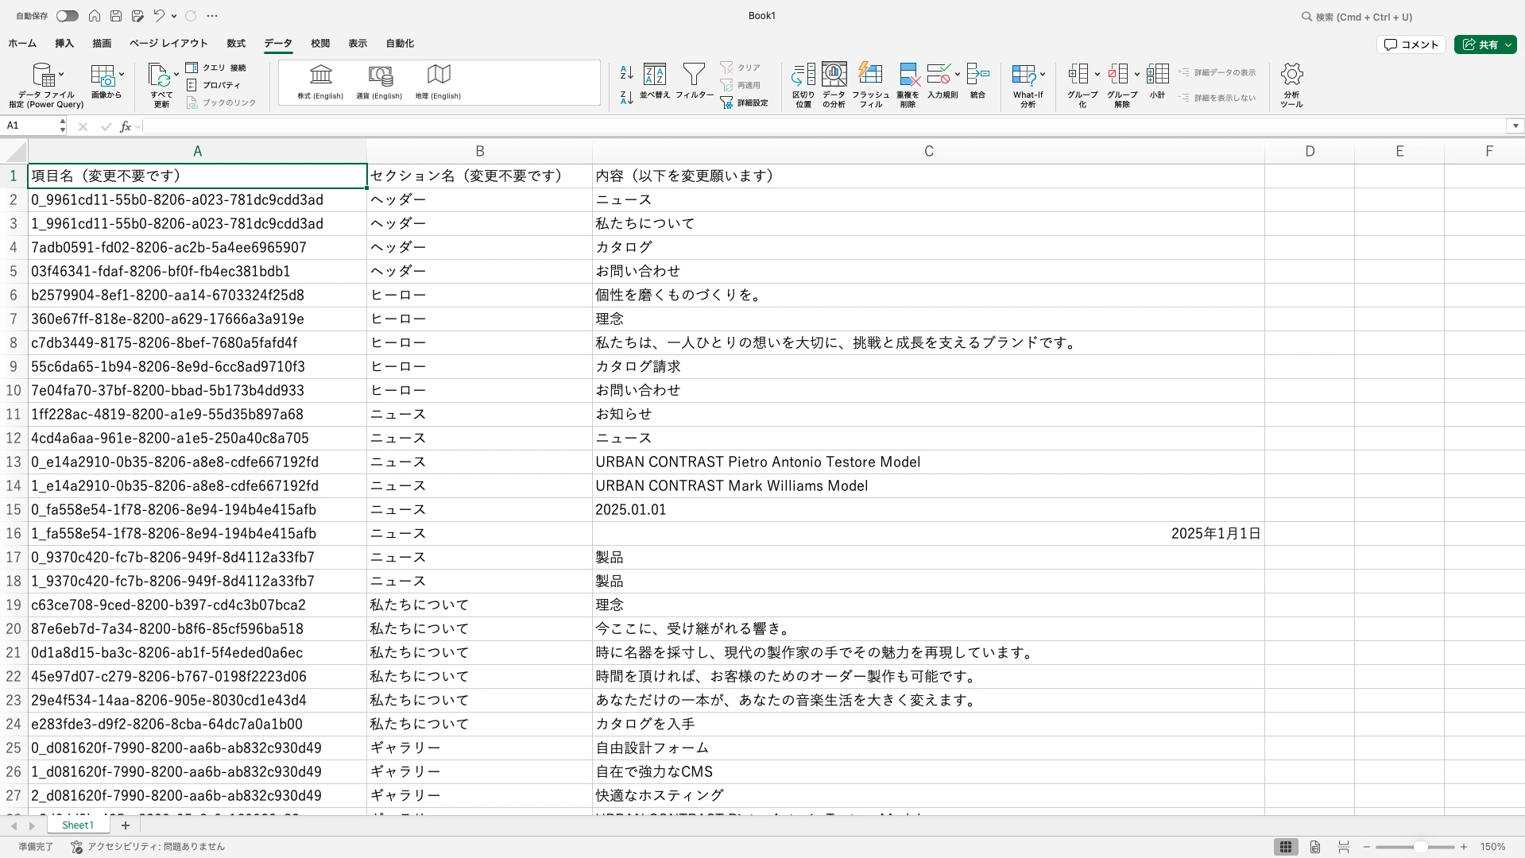Switch to Normal view in status bar

tap(1285, 847)
